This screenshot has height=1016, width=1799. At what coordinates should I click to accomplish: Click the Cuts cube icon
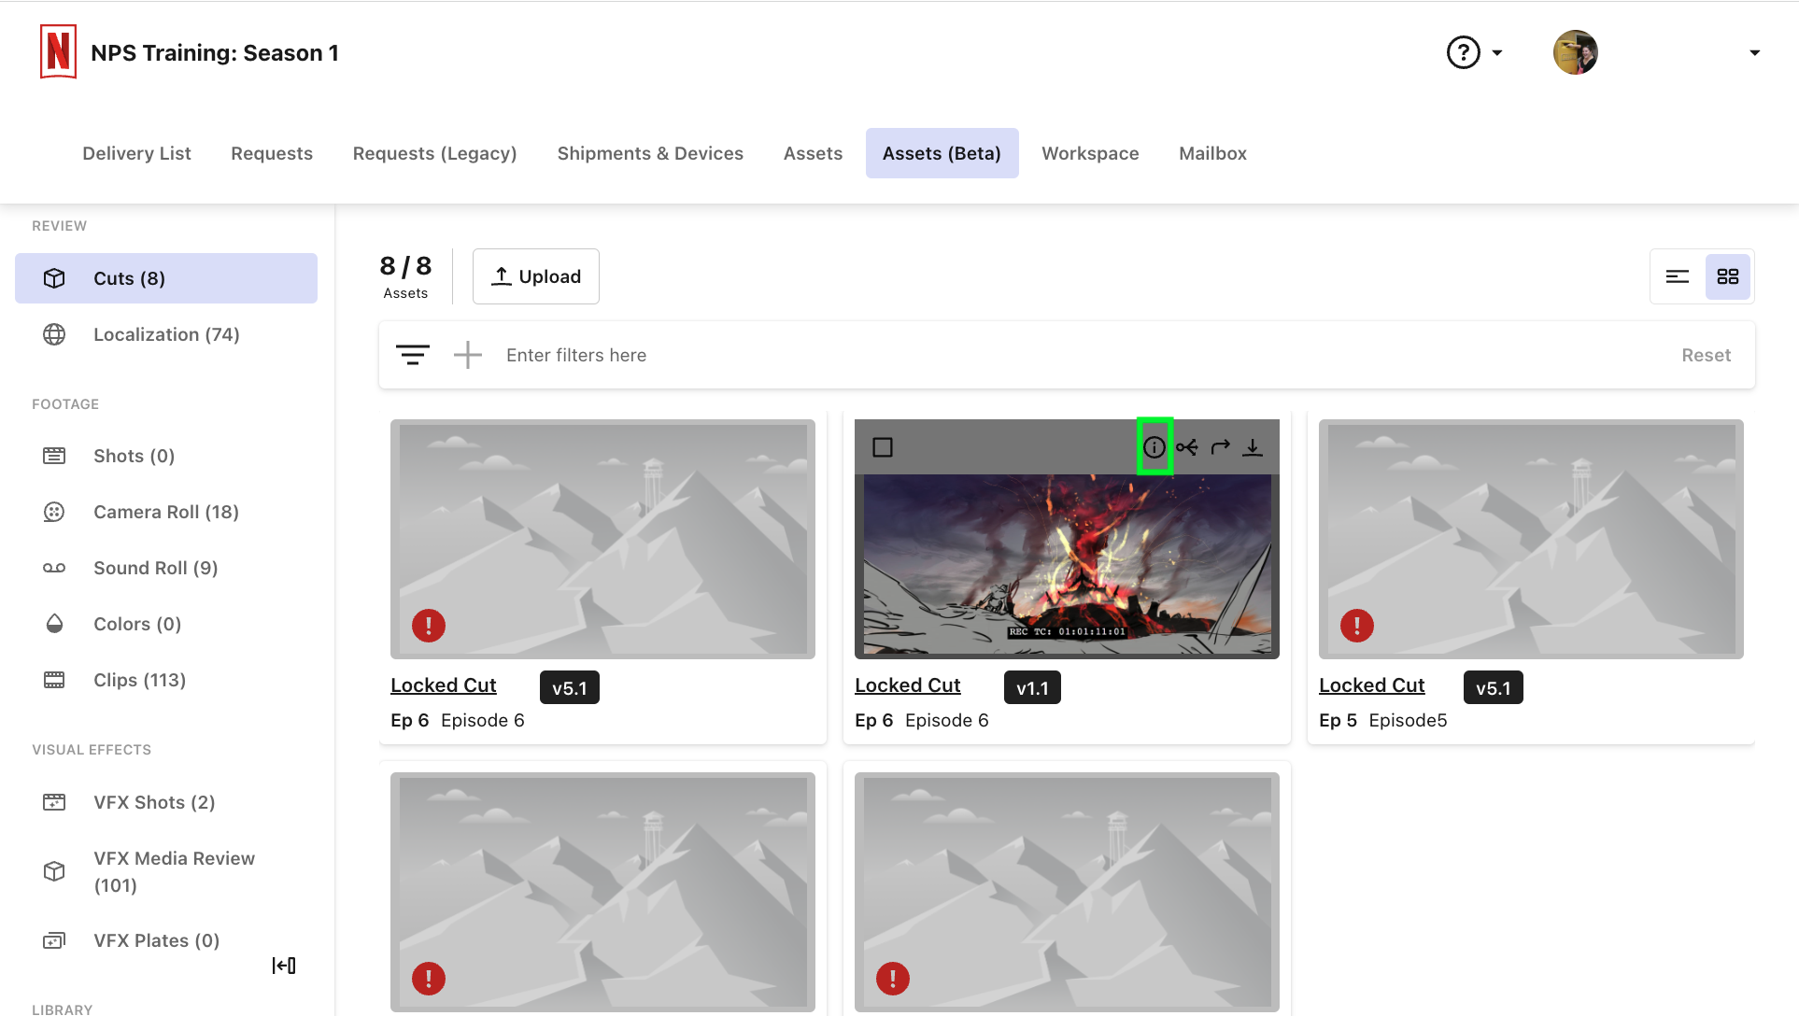pos(54,278)
